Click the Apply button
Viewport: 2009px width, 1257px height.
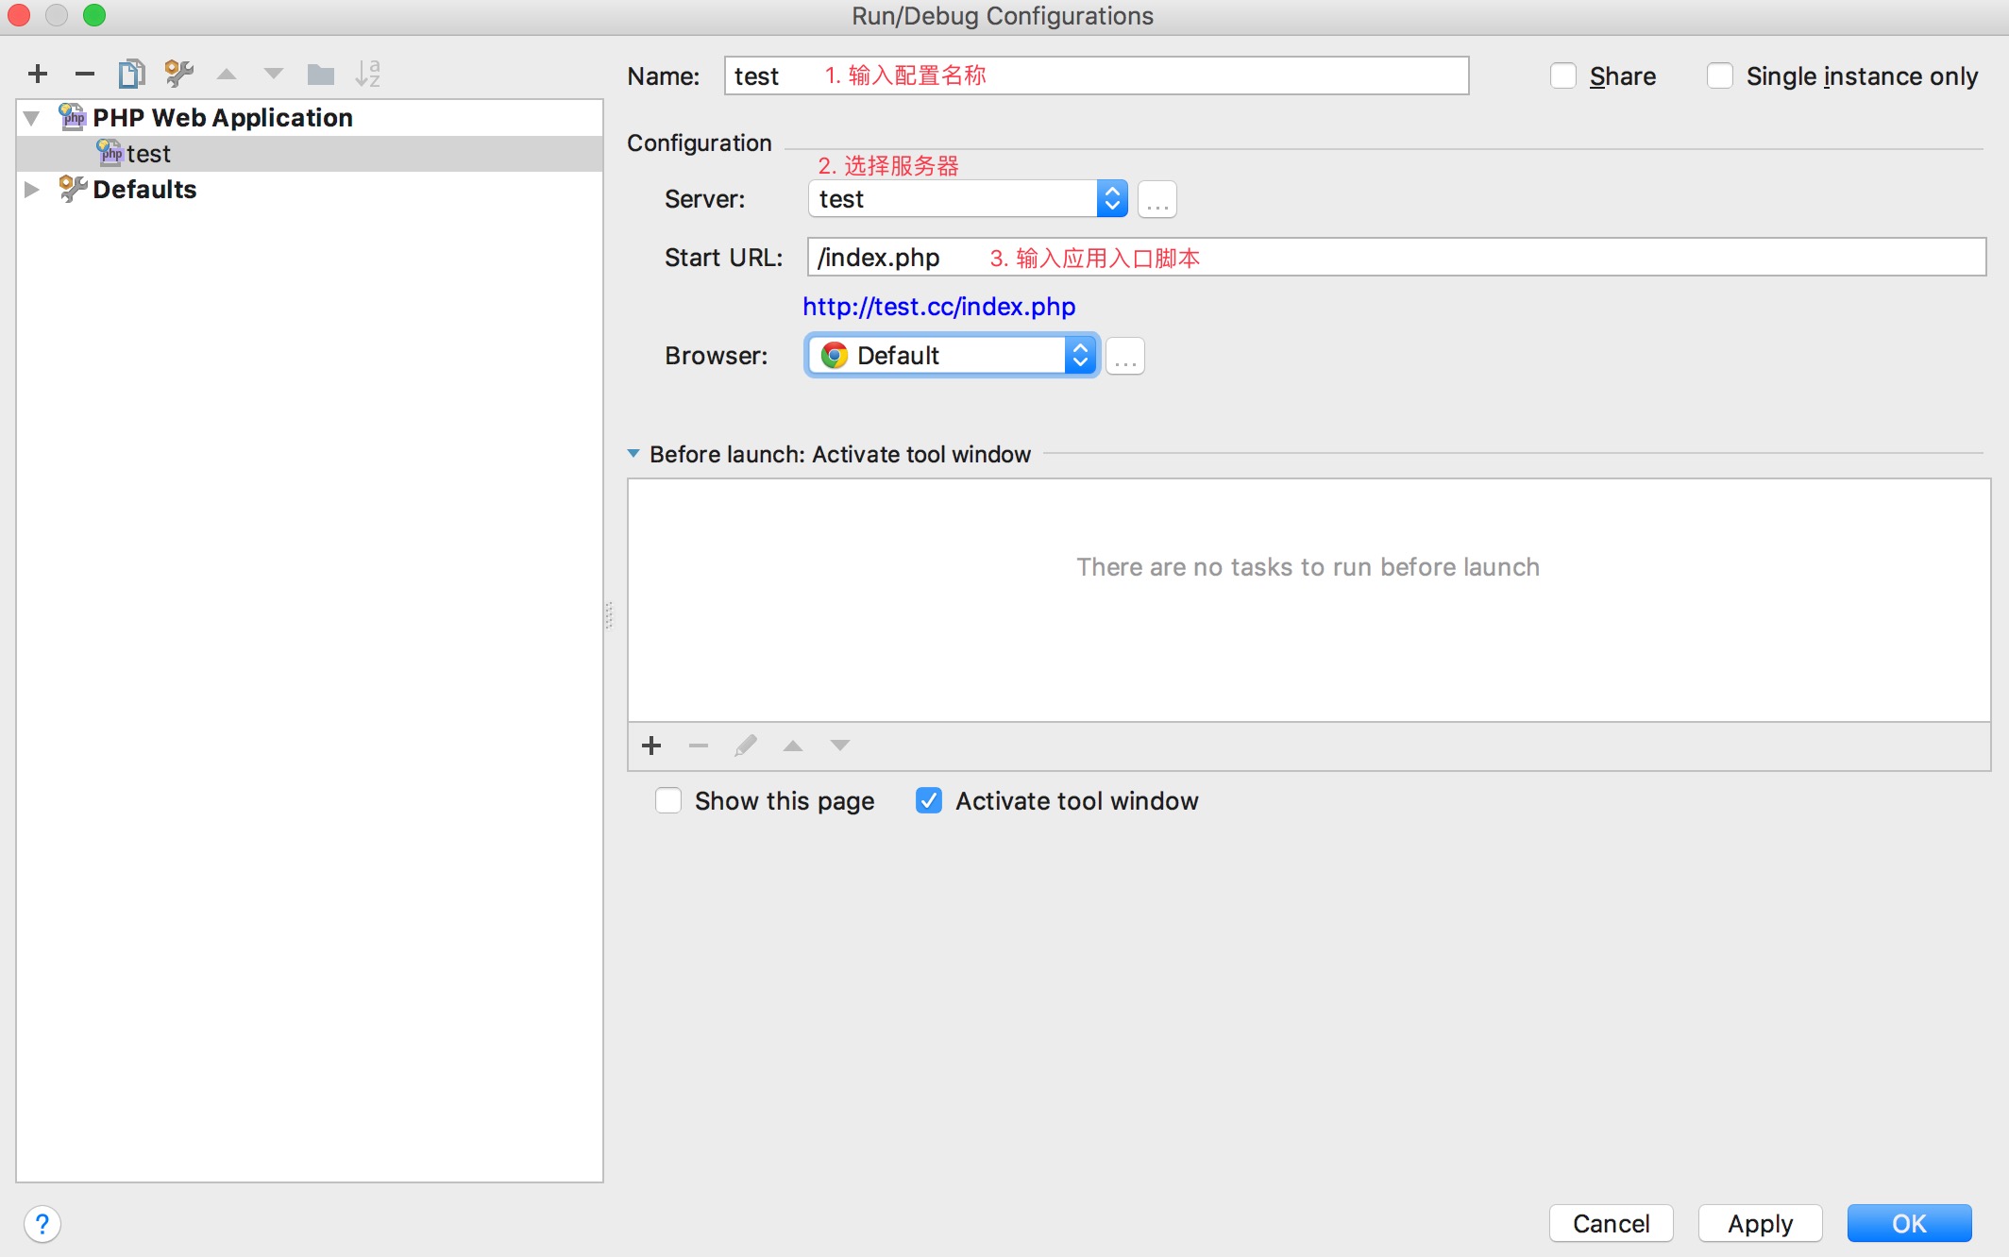[1761, 1224]
